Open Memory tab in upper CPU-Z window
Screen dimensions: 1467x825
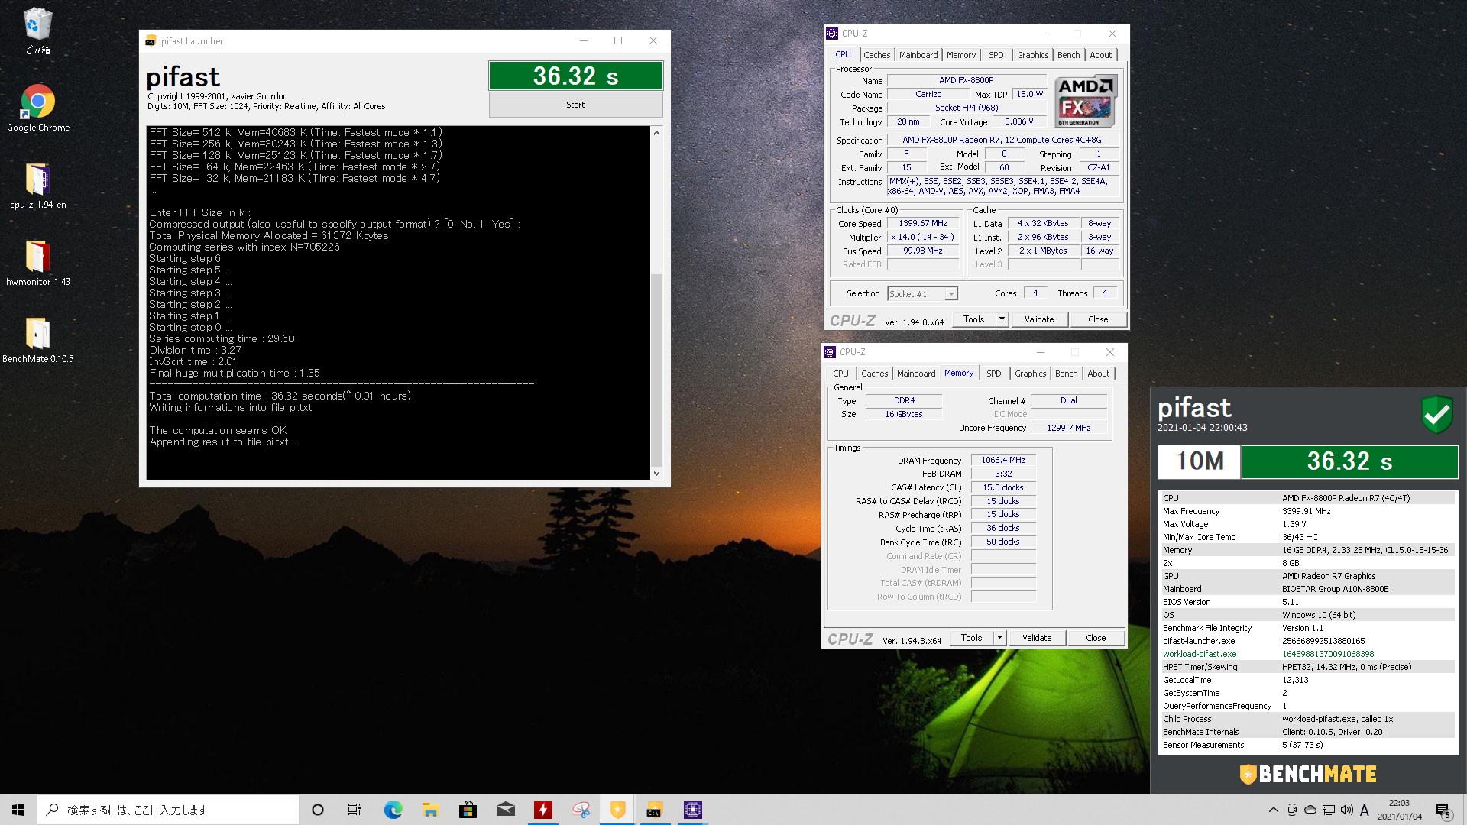(x=960, y=55)
